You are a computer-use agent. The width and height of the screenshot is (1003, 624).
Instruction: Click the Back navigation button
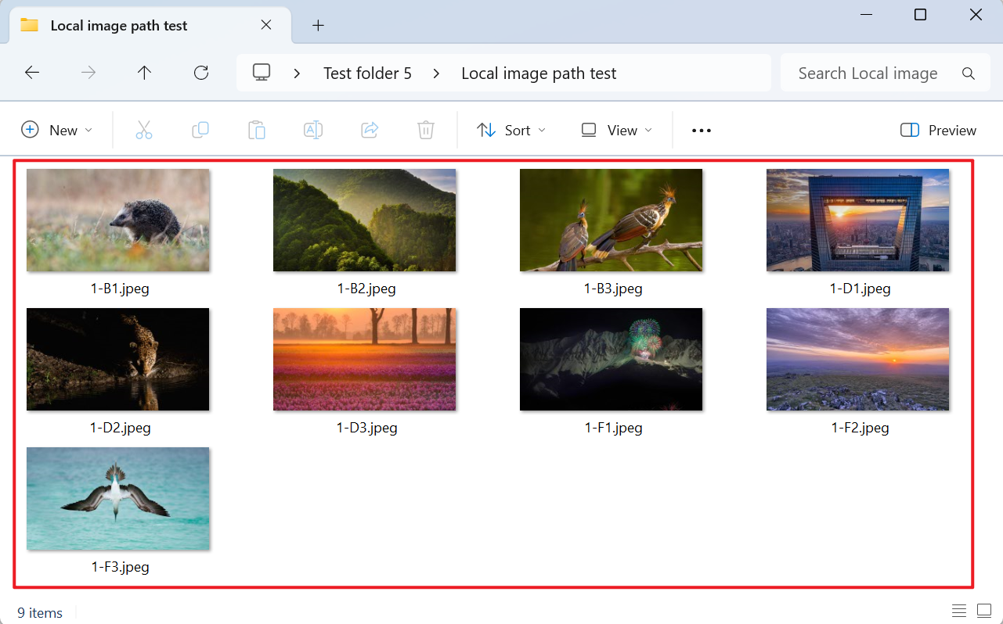click(32, 72)
